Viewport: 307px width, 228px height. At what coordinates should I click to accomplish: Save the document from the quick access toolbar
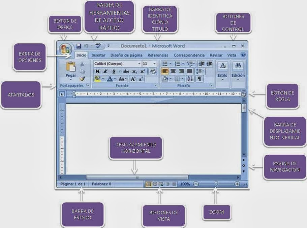(79, 46)
